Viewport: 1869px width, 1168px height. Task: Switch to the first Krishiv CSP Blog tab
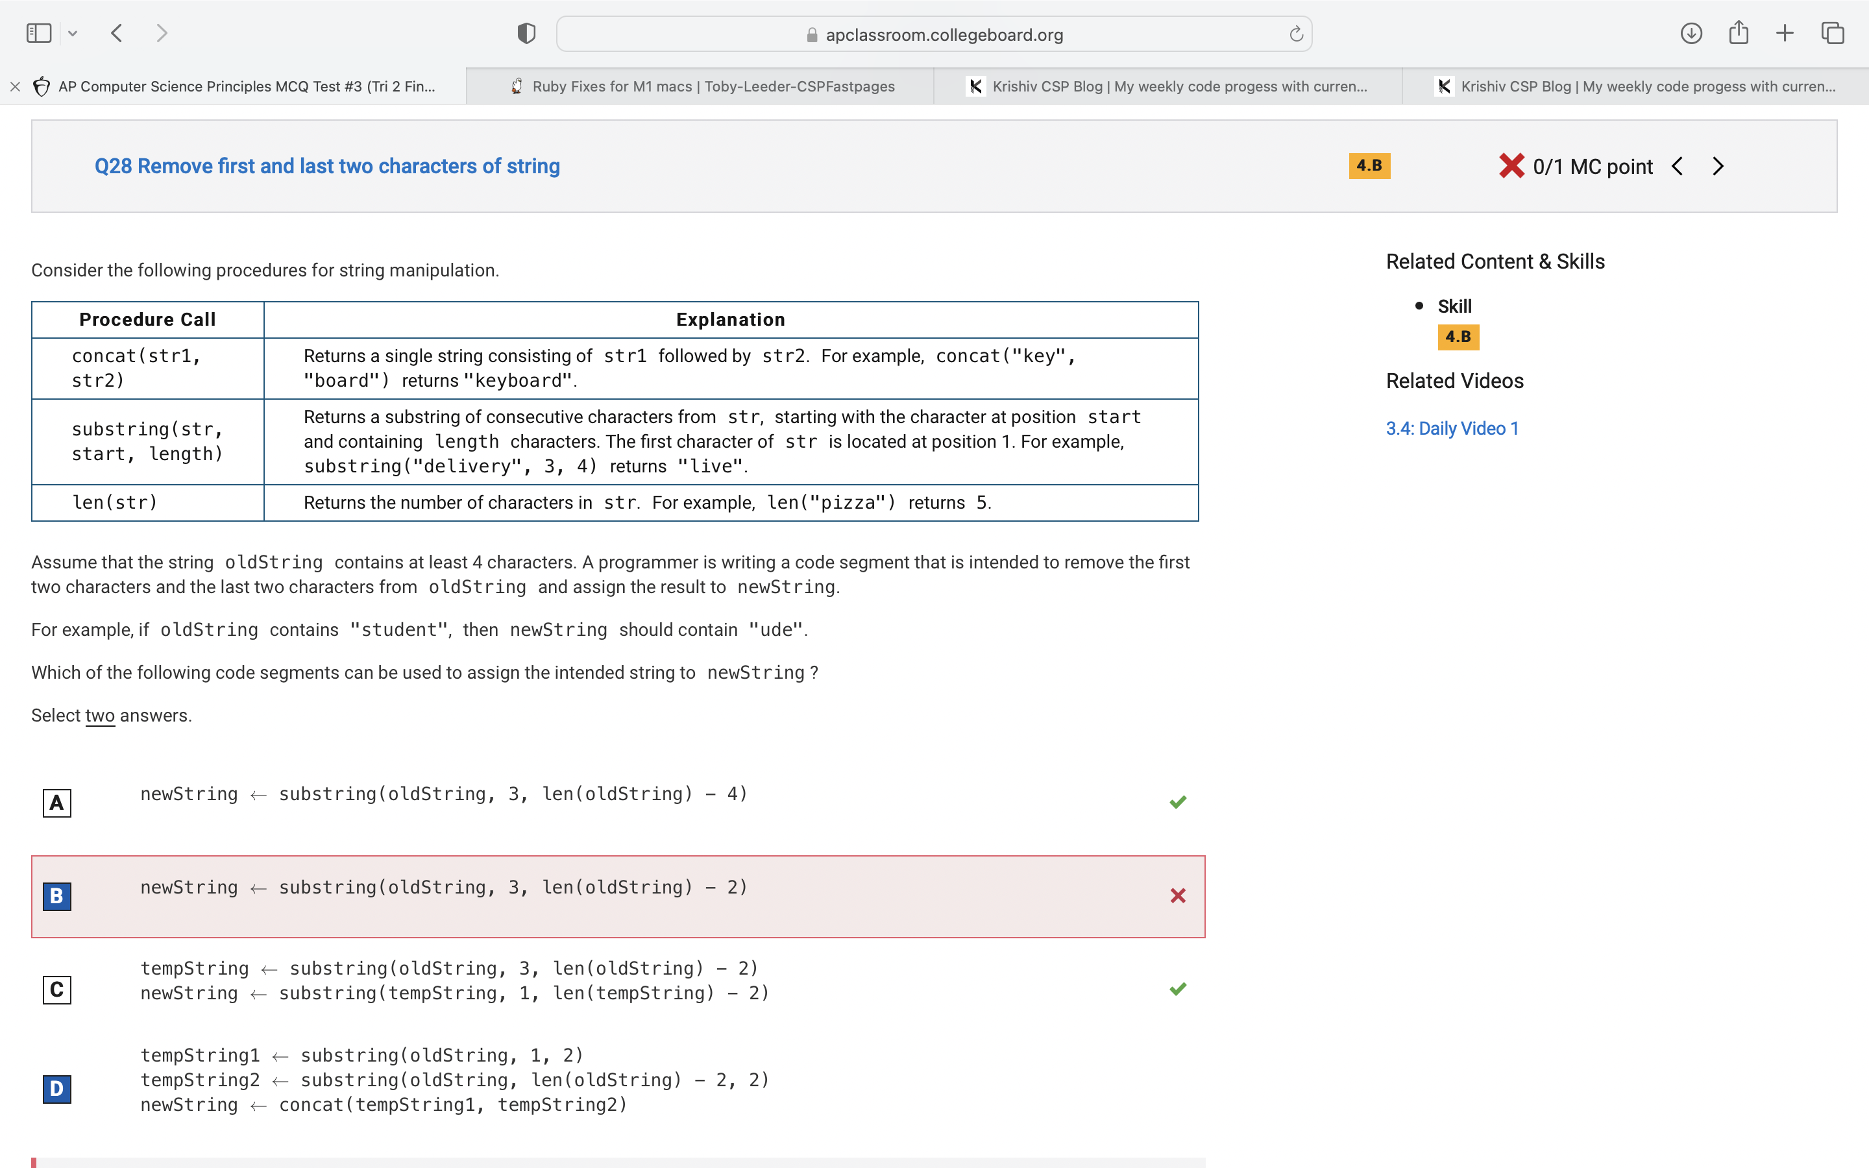pos(1167,86)
